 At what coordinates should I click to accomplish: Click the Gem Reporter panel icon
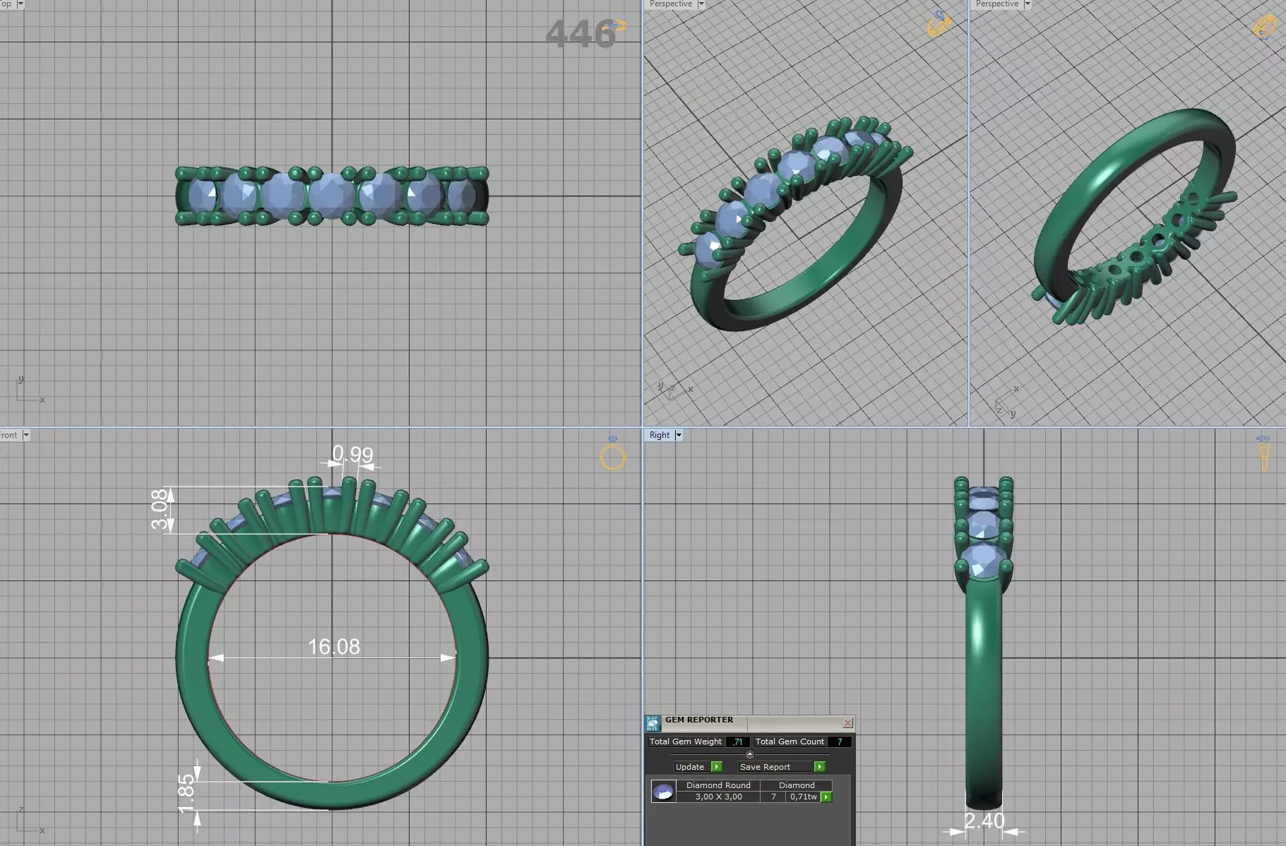pos(653,722)
